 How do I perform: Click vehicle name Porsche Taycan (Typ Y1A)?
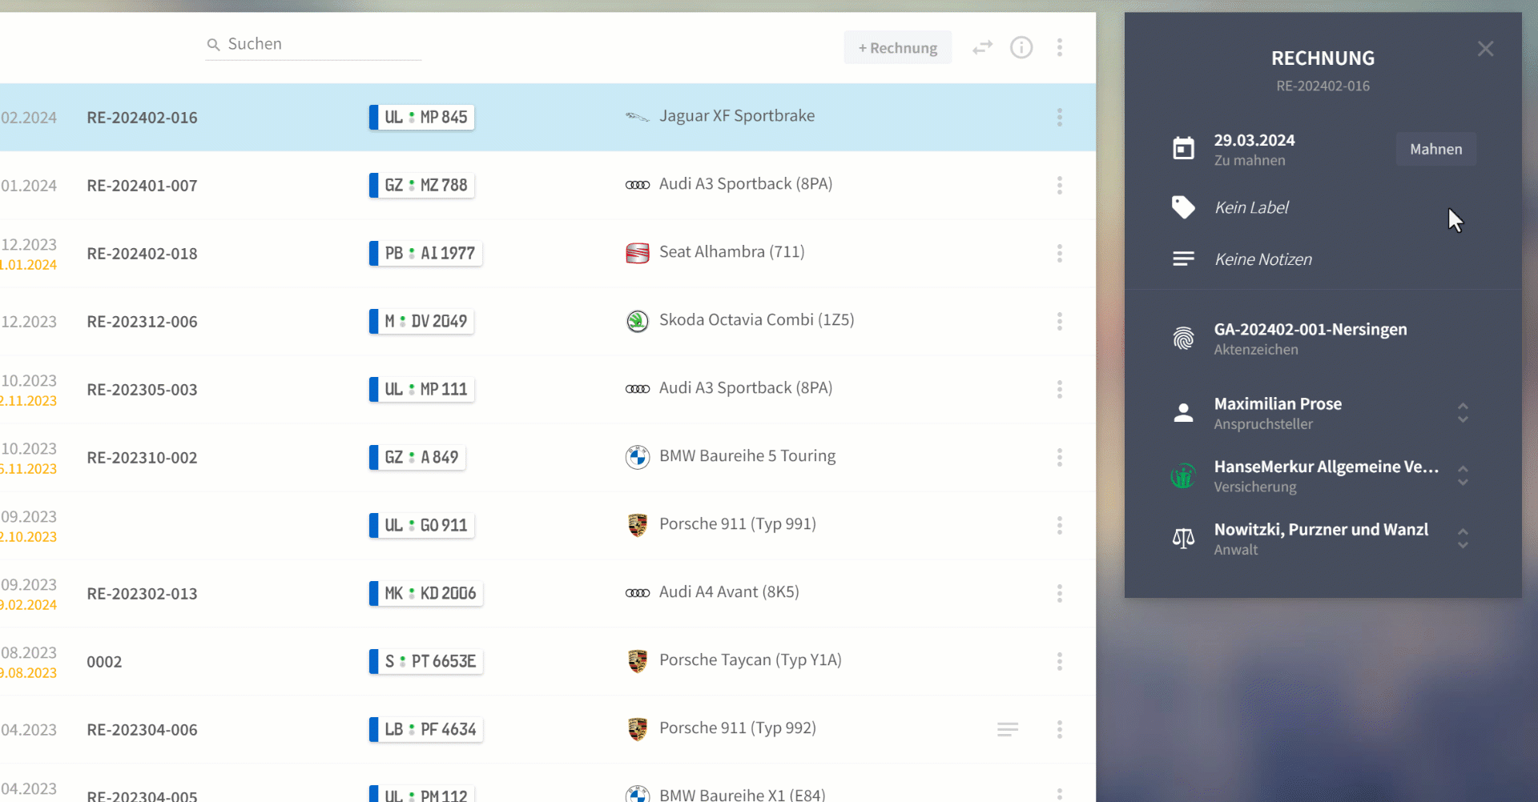coord(750,660)
